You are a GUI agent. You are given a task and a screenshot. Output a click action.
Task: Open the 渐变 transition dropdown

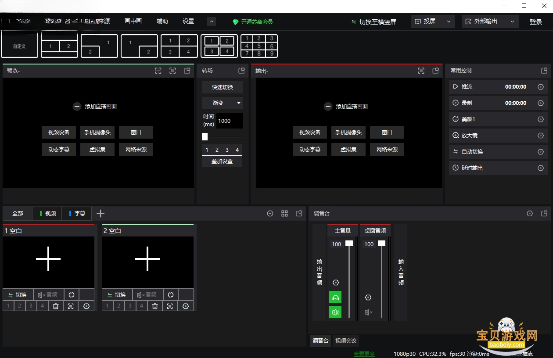223,103
